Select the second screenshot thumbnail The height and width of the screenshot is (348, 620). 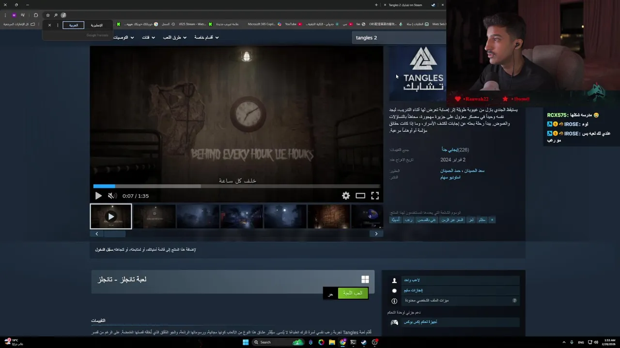(x=155, y=216)
